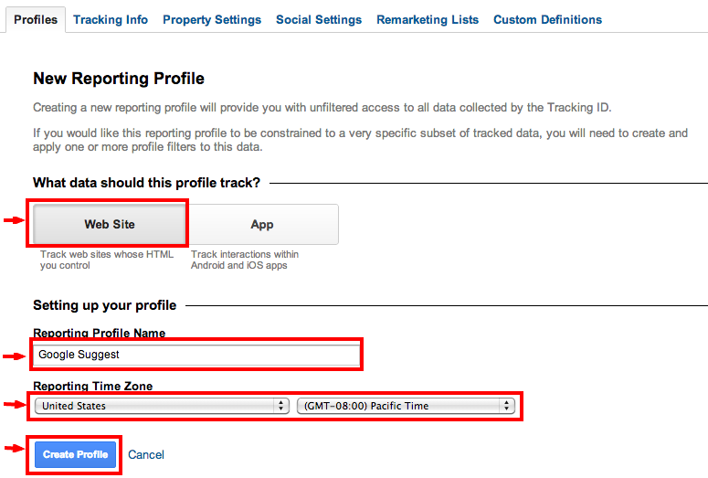Switch to the Custom Definitions tab

(x=547, y=19)
